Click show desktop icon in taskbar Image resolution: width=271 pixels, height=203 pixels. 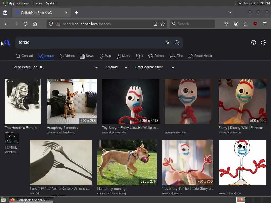(x=3, y=200)
